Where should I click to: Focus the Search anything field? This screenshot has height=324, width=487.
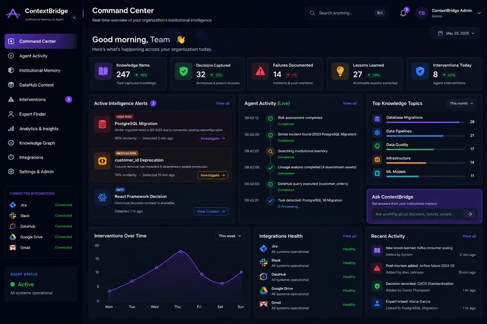click(x=347, y=13)
